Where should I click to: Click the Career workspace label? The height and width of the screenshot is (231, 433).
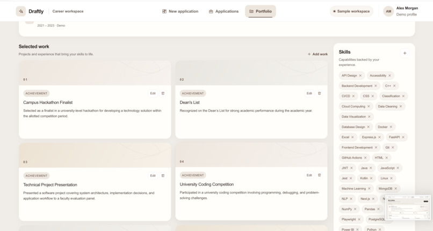68,11
